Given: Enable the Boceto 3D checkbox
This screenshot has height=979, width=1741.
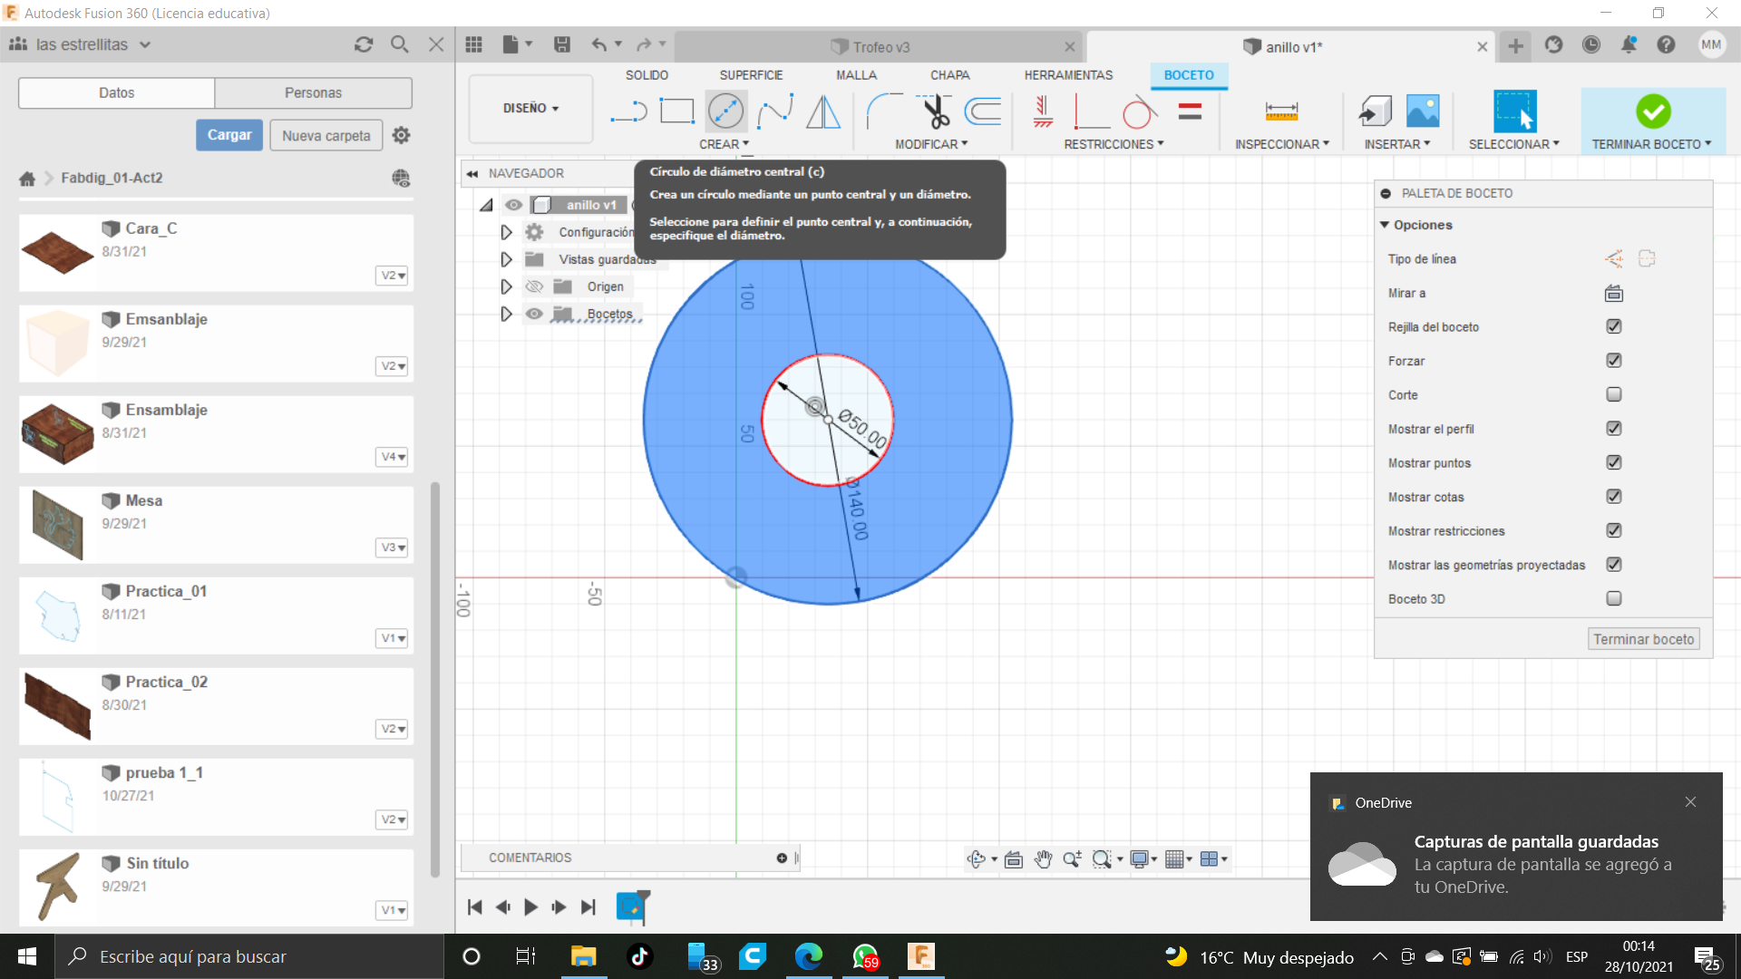Looking at the screenshot, I should coord(1614,598).
